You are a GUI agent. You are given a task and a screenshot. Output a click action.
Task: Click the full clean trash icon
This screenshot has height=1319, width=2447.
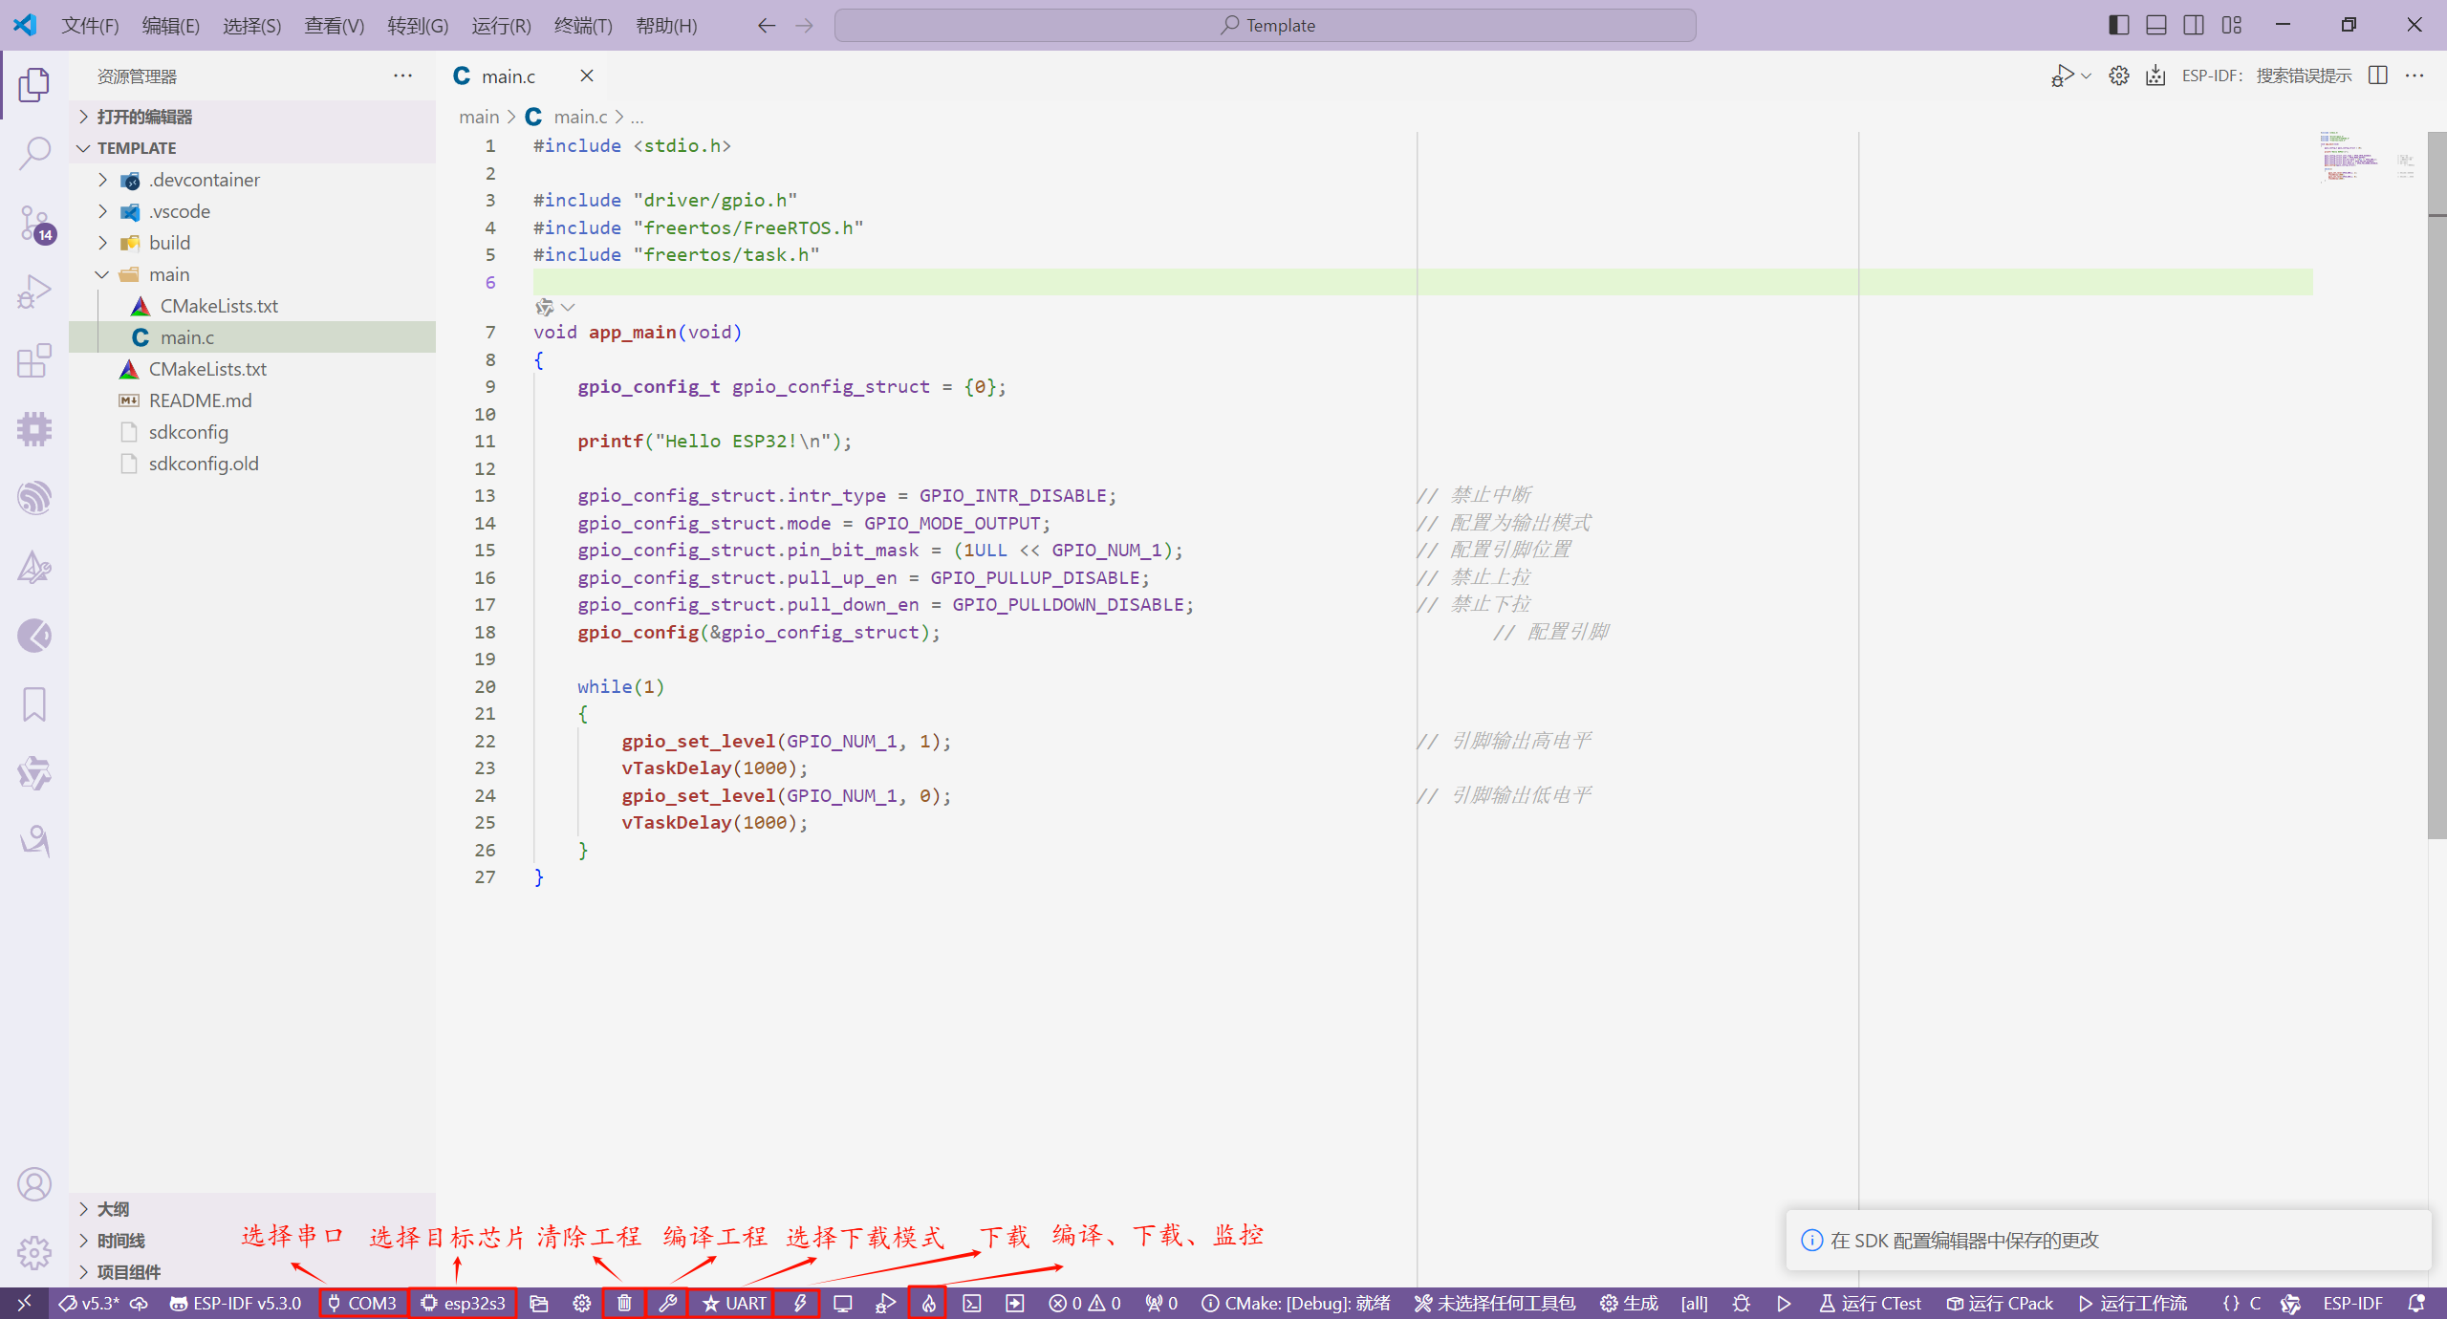[x=624, y=1303]
